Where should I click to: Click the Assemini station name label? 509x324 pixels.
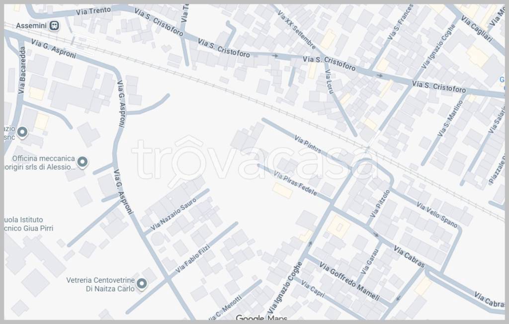click(31, 25)
